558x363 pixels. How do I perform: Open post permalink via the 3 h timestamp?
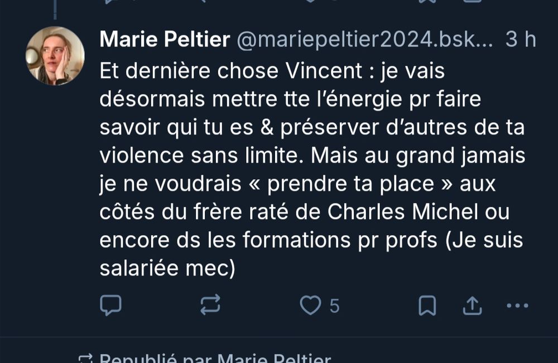pyautogui.click(x=521, y=39)
